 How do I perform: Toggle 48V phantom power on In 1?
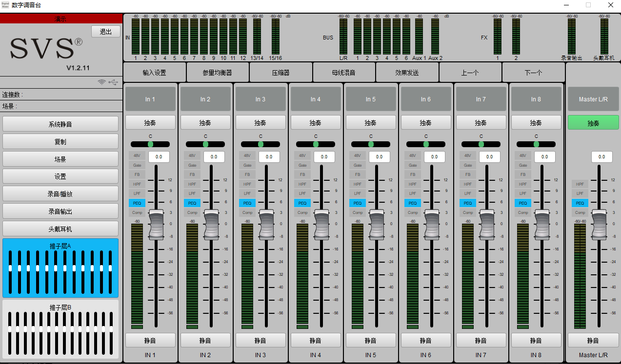click(x=137, y=155)
